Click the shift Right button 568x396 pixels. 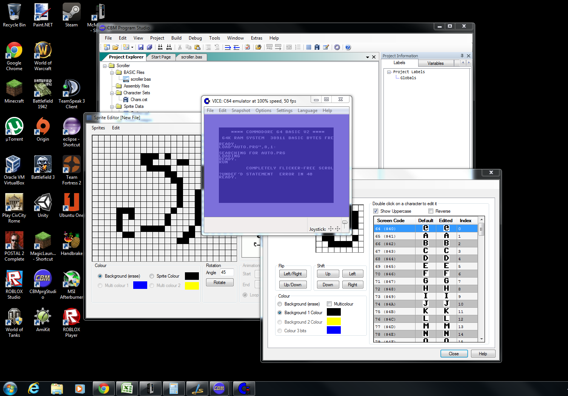pyautogui.click(x=352, y=285)
